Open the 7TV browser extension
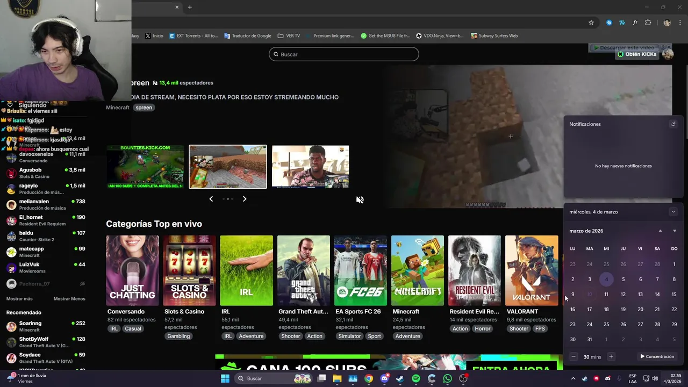The image size is (688, 387). pyautogui.click(x=622, y=23)
